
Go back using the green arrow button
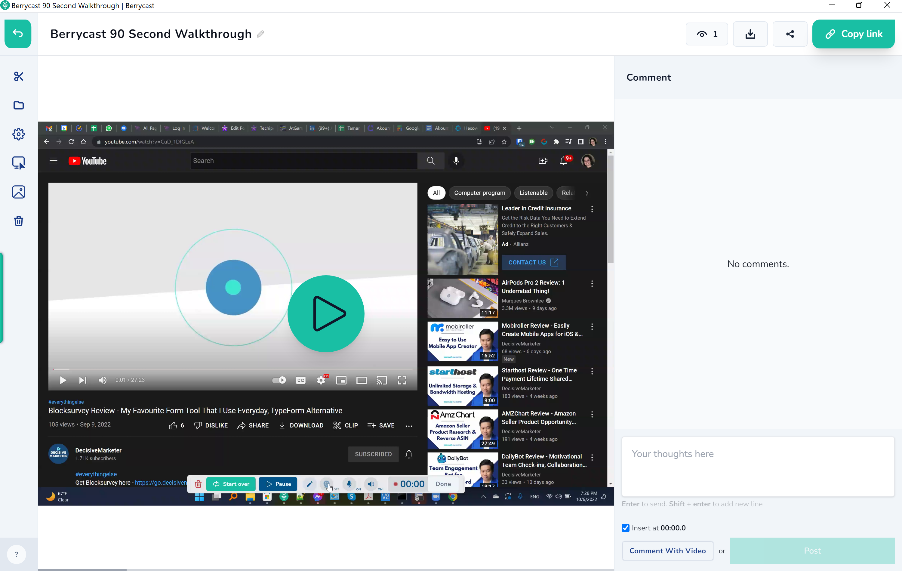tap(18, 33)
